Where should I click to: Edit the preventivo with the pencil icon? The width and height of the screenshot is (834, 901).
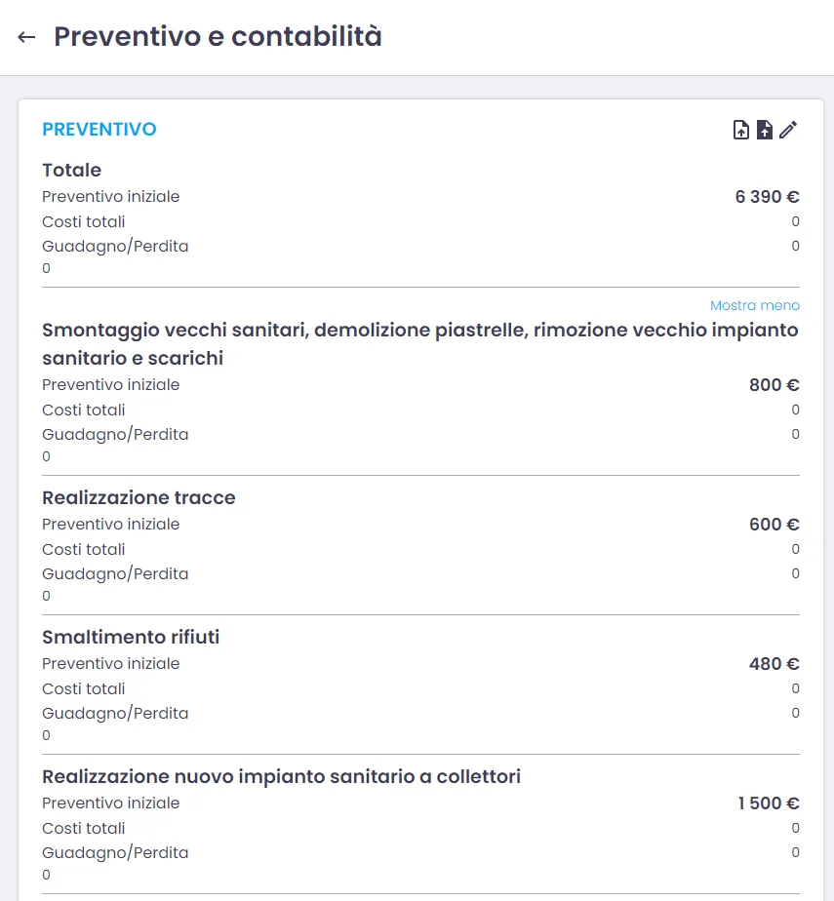coord(788,130)
